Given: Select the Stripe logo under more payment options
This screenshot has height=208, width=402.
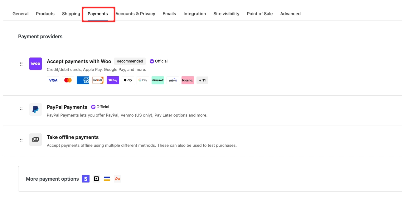Looking at the screenshot, I should (x=85, y=178).
